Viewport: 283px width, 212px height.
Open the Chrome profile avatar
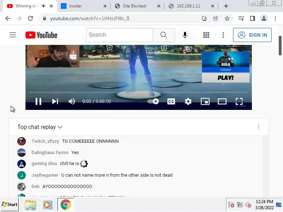[x=264, y=18]
